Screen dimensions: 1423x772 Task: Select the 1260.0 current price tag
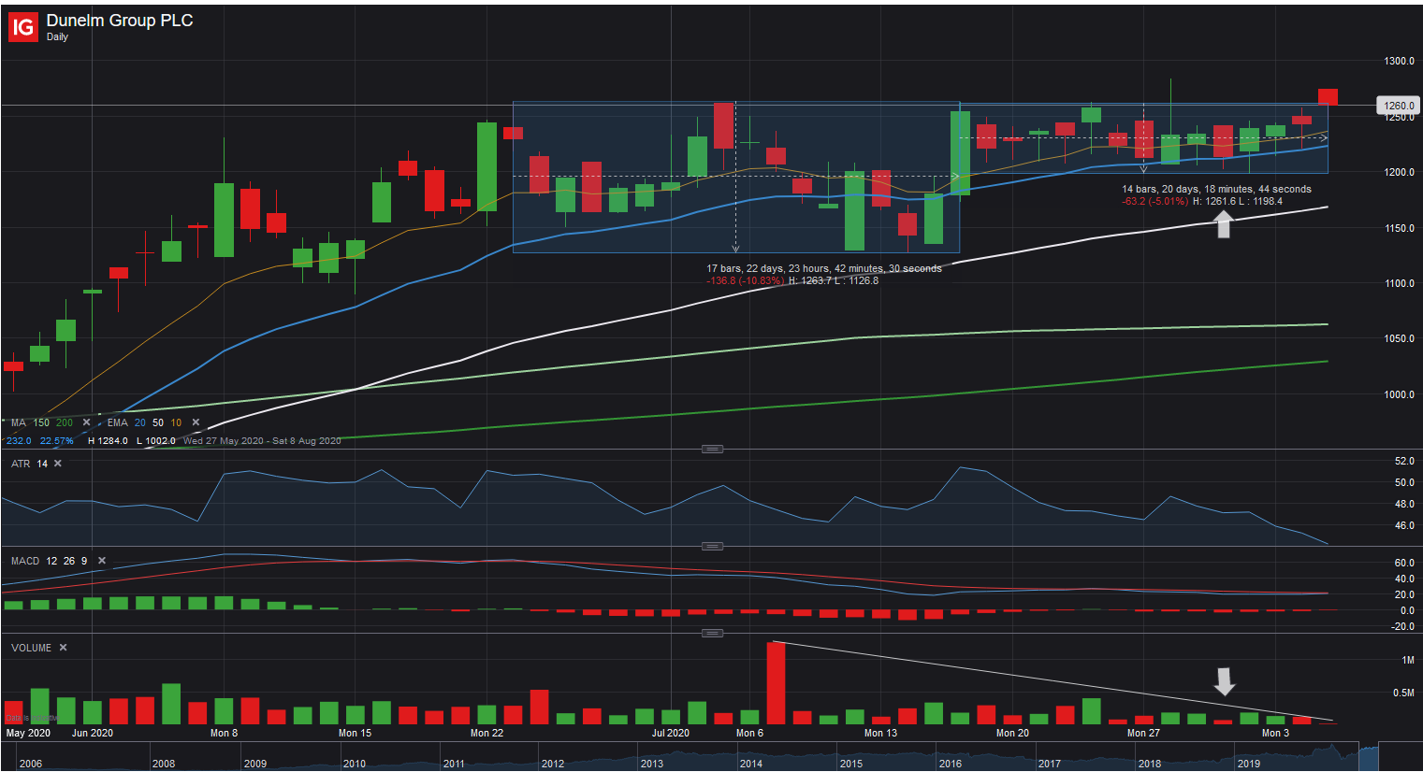(x=1399, y=106)
